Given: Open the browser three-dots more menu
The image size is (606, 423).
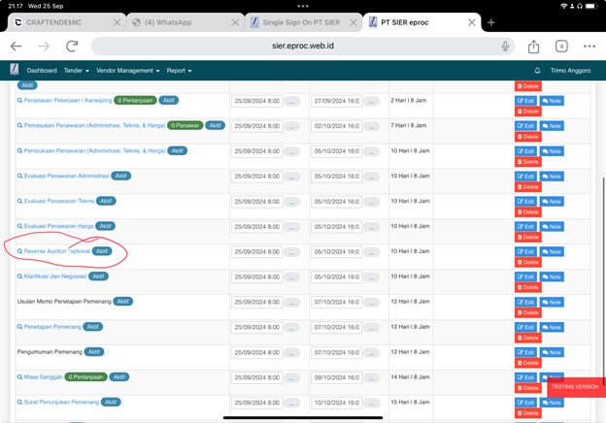Looking at the screenshot, I should [x=589, y=46].
